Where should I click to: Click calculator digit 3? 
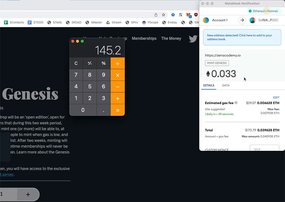point(103,98)
